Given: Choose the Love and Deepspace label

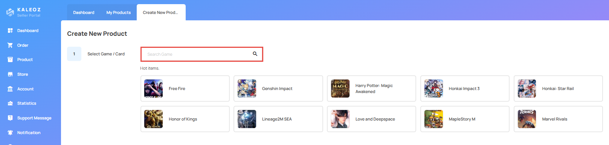Looking at the screenshot, I should (375, 119).
